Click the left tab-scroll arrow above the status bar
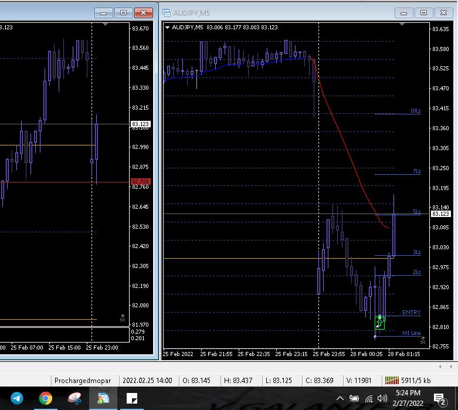Image resolution: width=458 pixels, height=410 pixels. tap(440, 367)
